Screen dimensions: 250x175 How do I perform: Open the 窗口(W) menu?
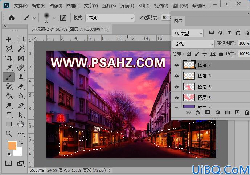tap(180, 6)
